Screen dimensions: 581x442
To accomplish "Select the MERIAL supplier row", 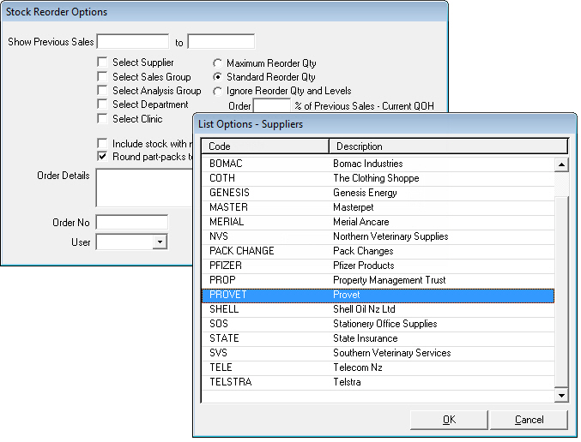I will pos(378,222).
